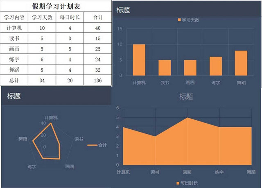Viewport: 262px width, 188px height.
Task: Click the 读书 合计 cell showing 15
Action: pos(98,38)
